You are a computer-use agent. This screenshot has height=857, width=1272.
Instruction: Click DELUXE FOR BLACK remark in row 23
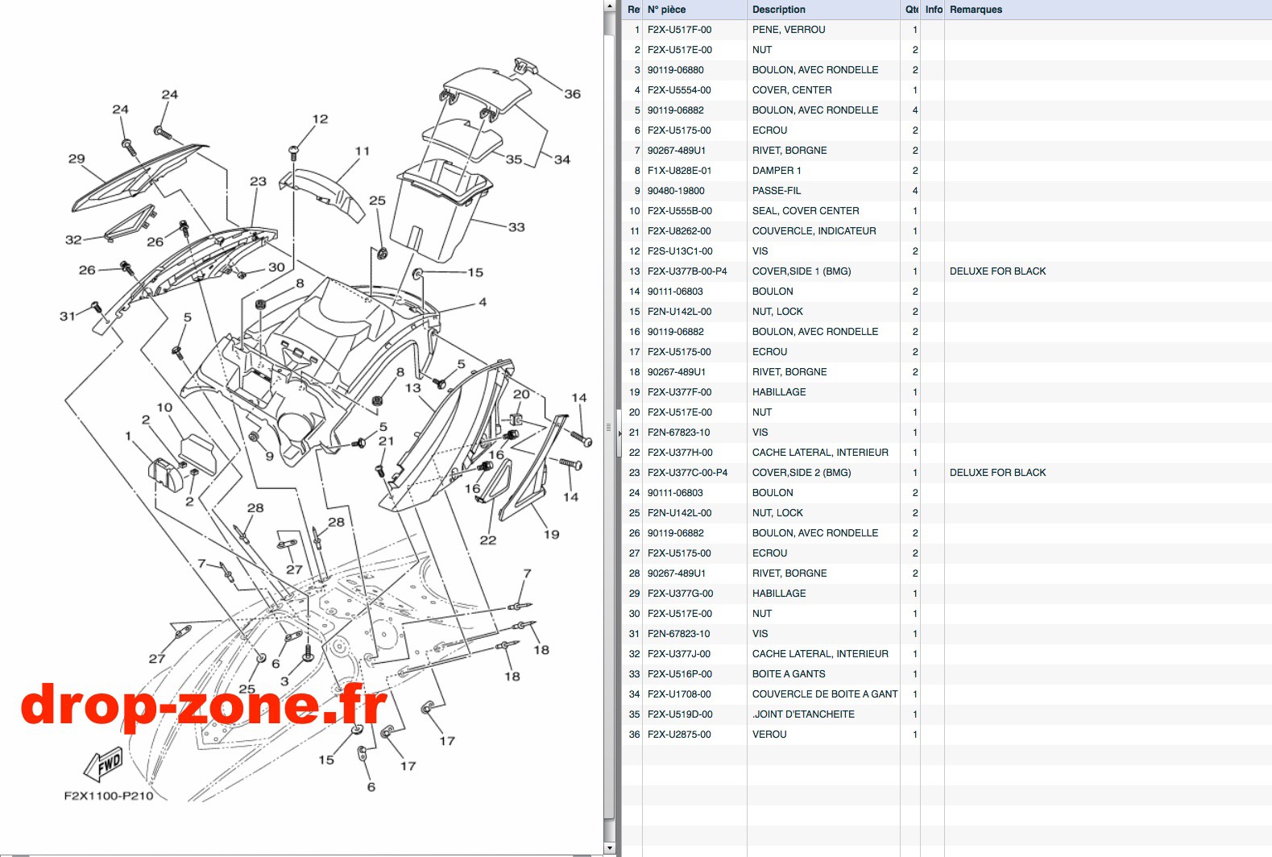[x=997, y=473]
